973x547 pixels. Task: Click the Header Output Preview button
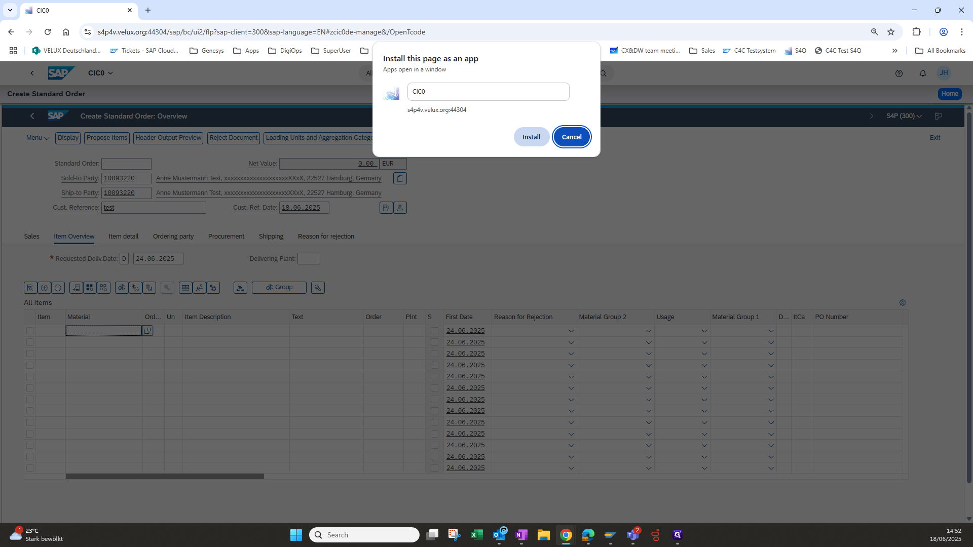[168, 138]
